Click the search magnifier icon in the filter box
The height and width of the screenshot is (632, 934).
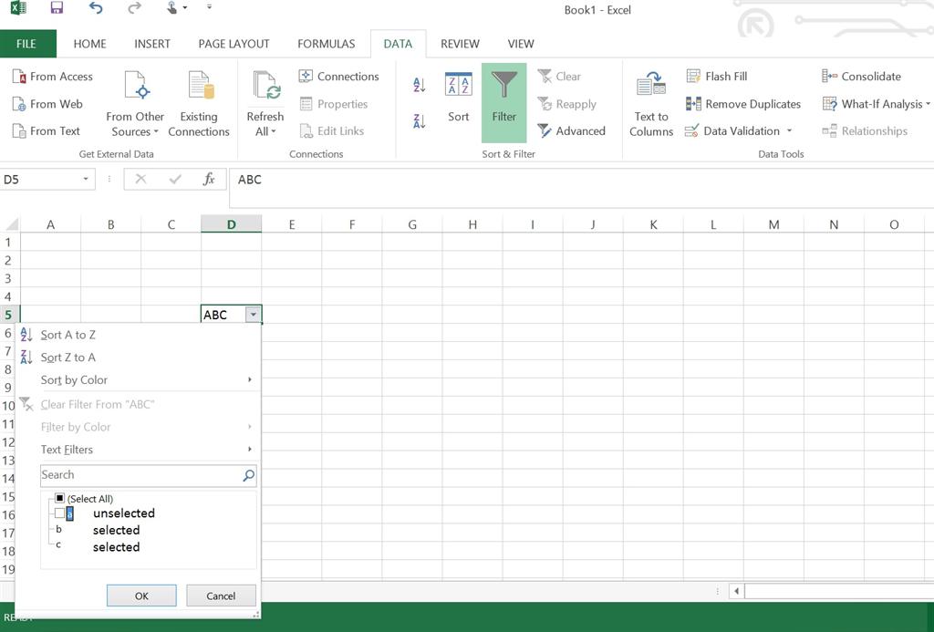click(x=248, y=475)
